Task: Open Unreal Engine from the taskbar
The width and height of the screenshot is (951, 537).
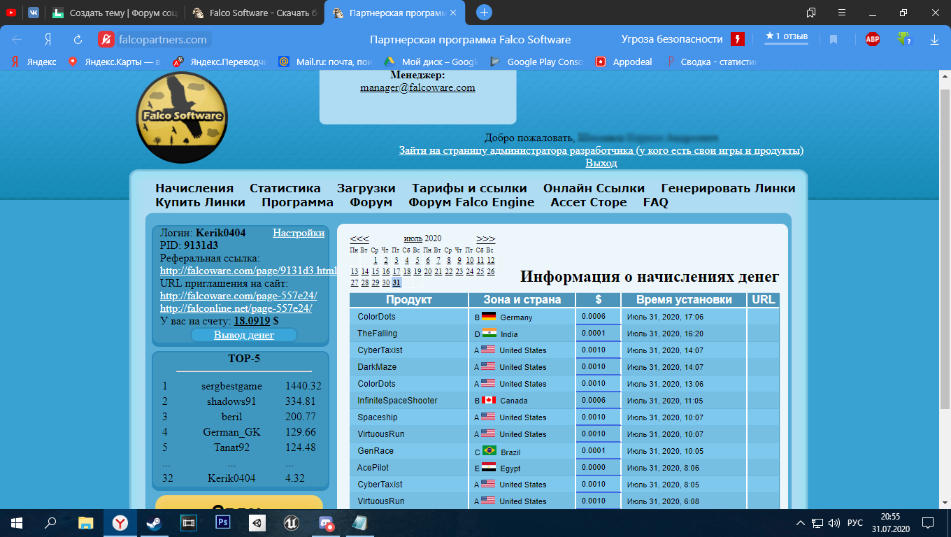Action: click(x=292, y=522)
